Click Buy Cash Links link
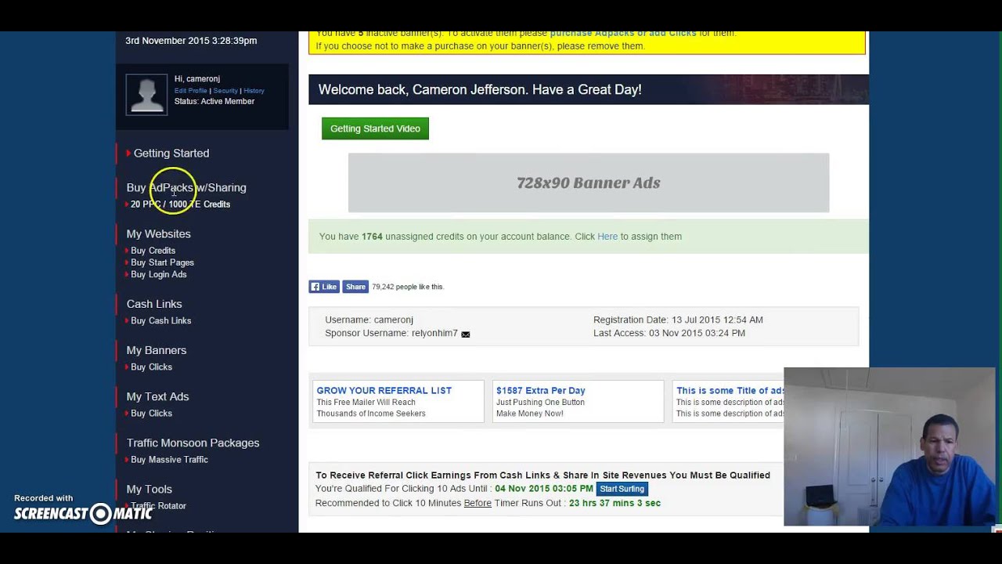Image resolution: width=1002 pixels, height=564 pixels. coord(160,320)
